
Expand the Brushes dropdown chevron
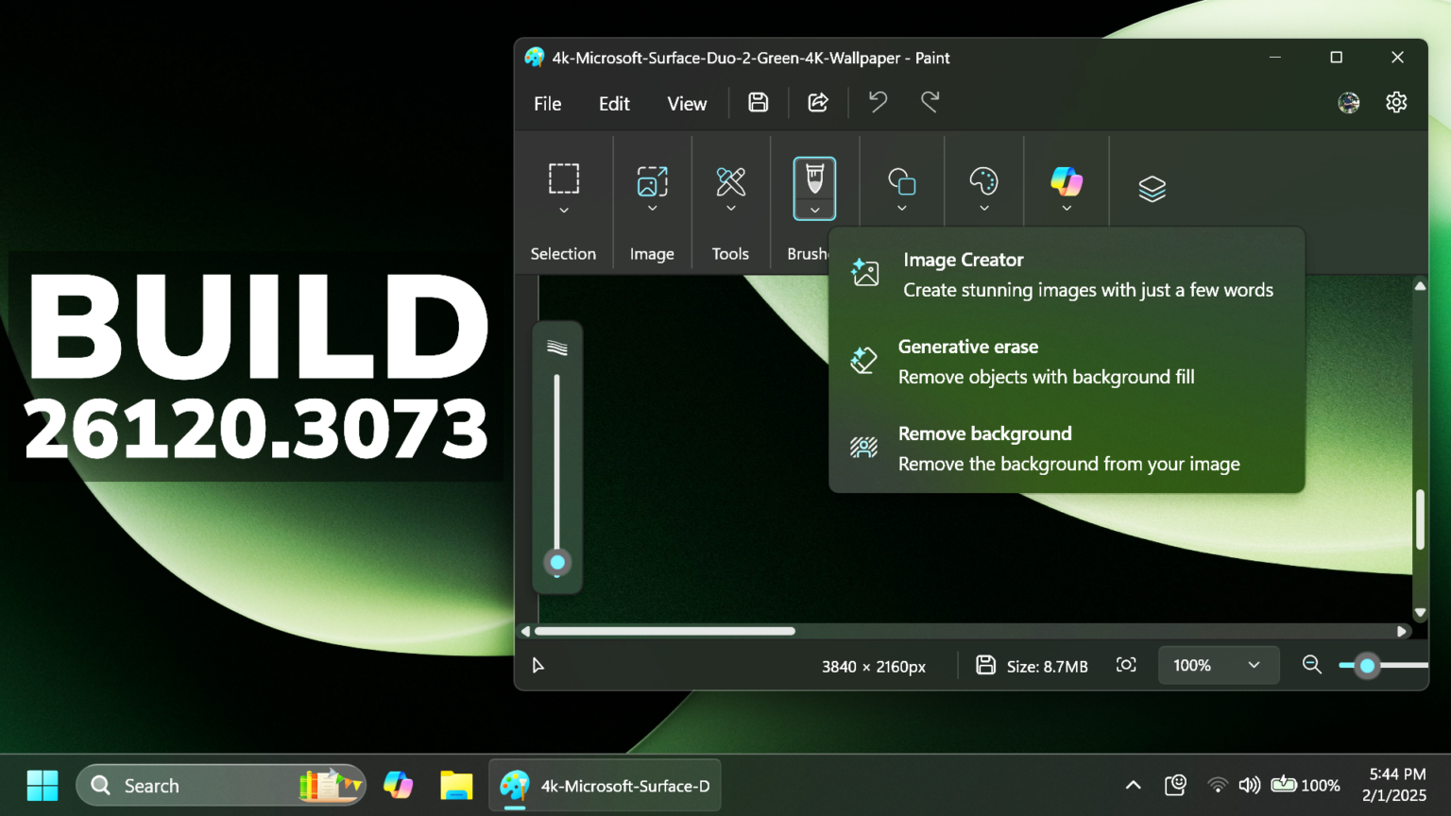pos(814,210)
